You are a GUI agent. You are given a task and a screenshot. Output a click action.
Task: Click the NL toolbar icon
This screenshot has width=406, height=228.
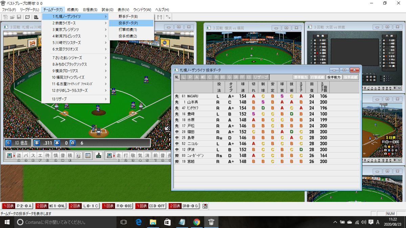click(36, 17)
